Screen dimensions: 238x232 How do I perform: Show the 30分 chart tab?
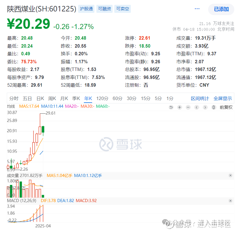coord(132,98)
